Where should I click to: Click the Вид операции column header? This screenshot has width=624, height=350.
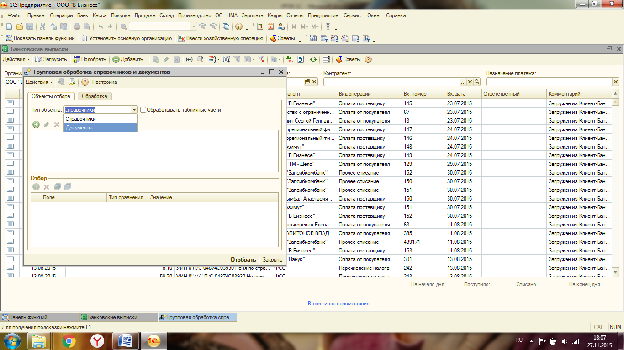pyautogui.click(x=369, y=94)
